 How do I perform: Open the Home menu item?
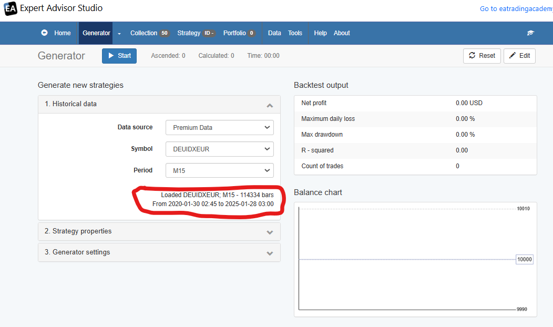[x=63, y=33]
